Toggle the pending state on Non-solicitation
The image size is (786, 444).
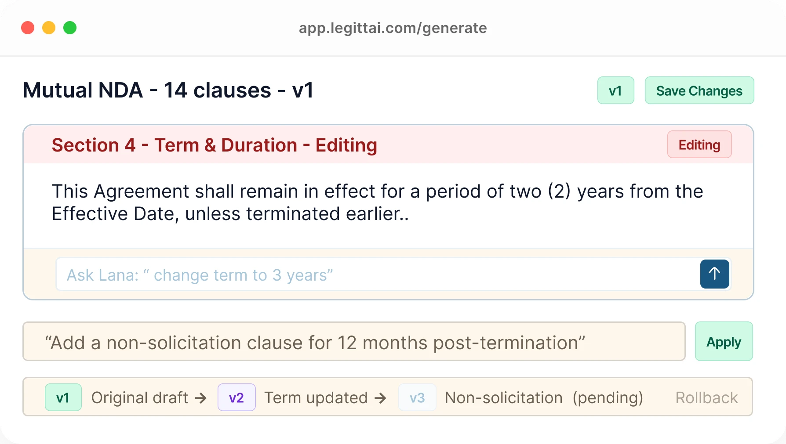point(608,397)
